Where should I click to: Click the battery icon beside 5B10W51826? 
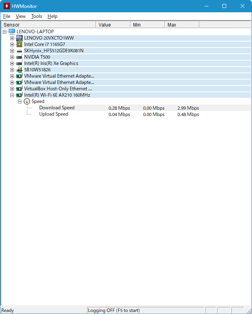(19, 70)
